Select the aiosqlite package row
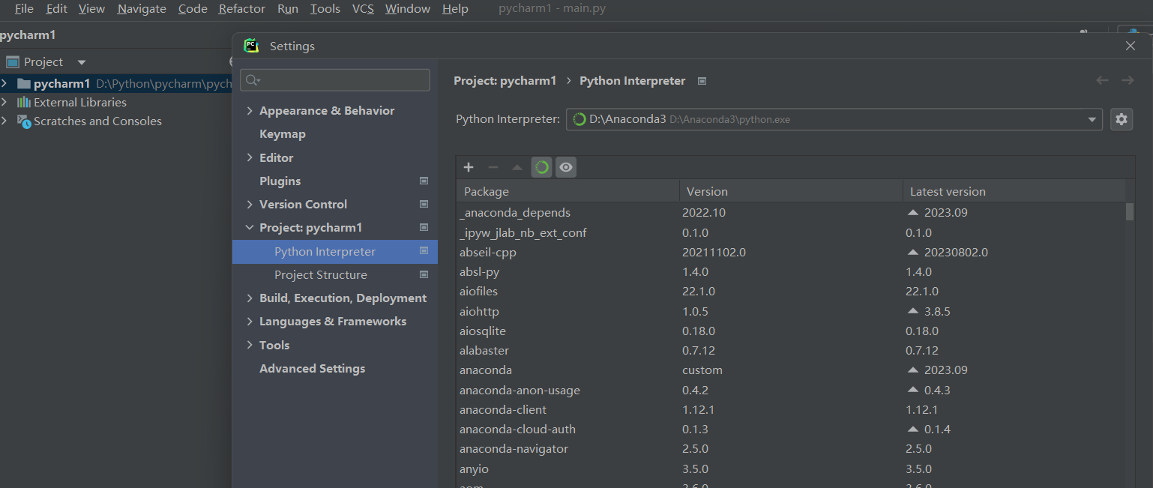1153x488 pixels. click(790, 331)
